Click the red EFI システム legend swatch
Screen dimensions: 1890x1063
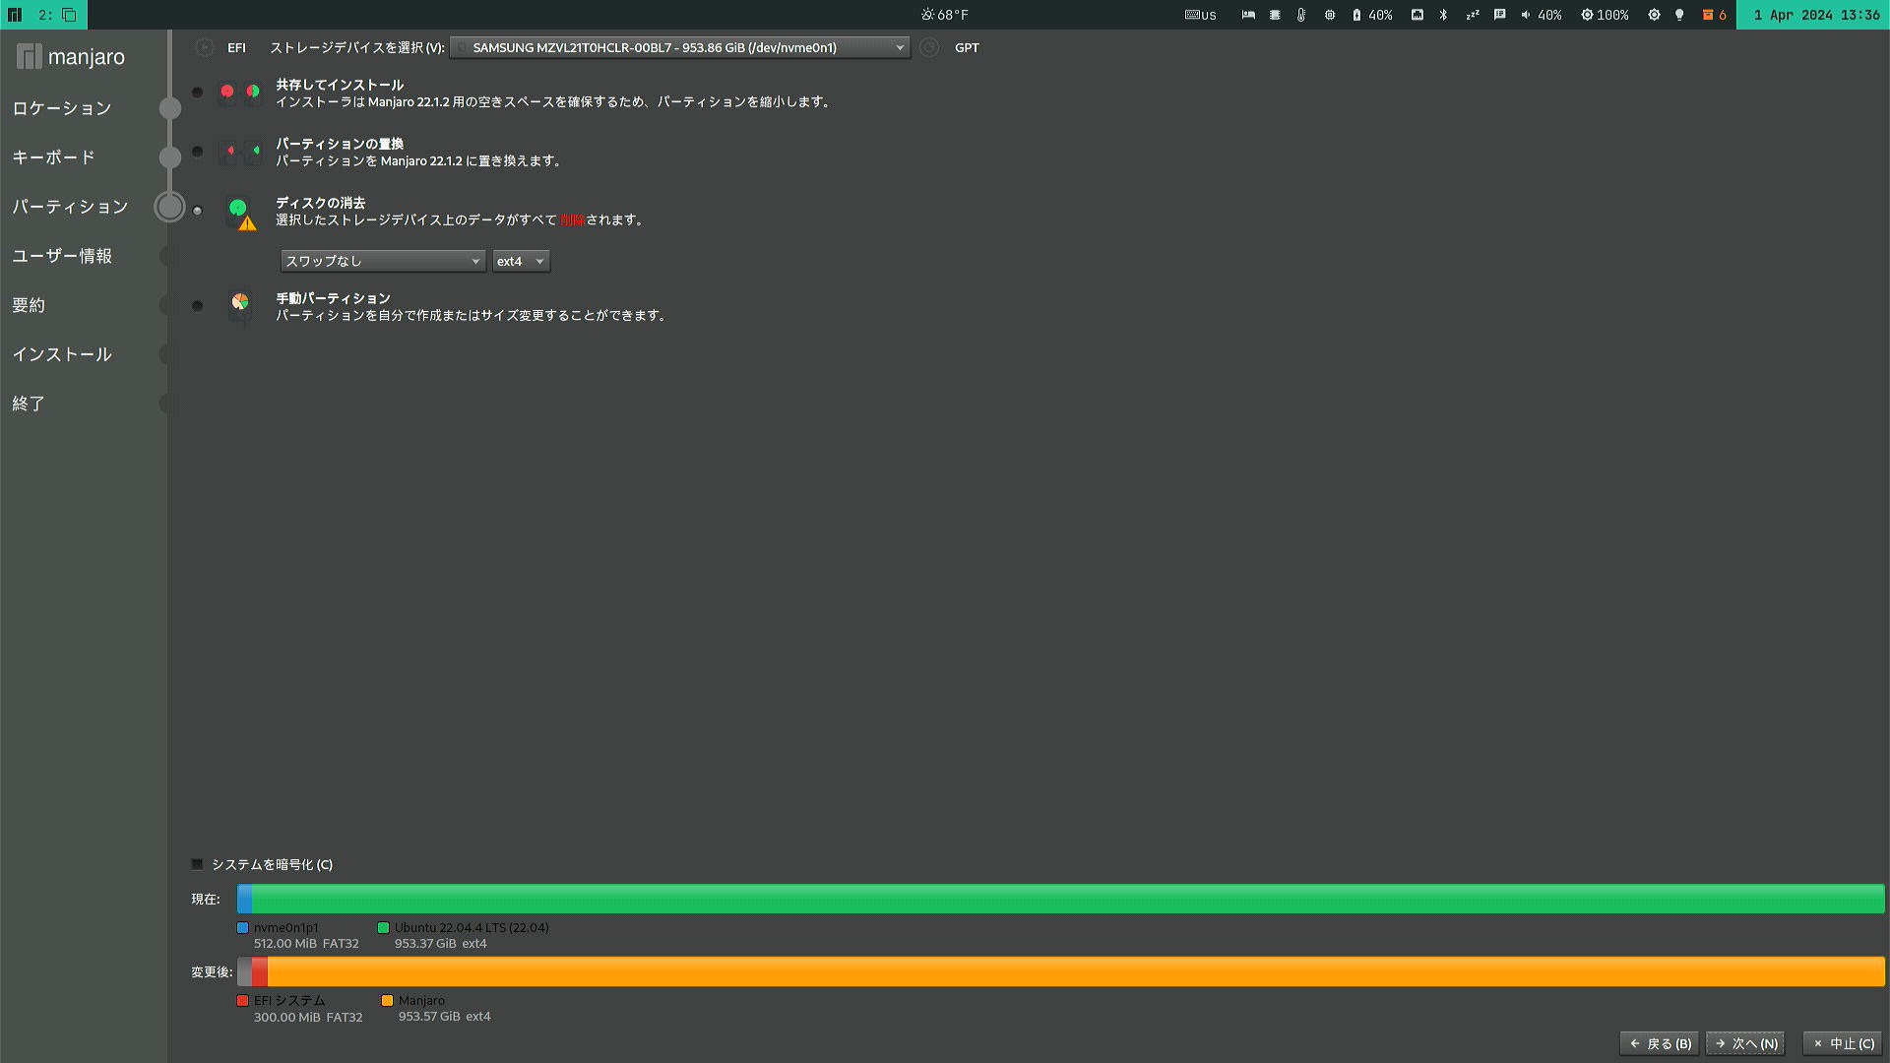point(243,1000)
